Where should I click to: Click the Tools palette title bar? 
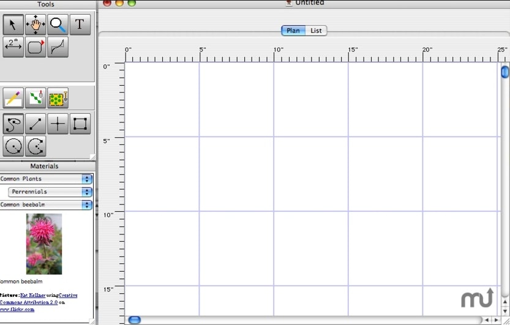point(48,4)
